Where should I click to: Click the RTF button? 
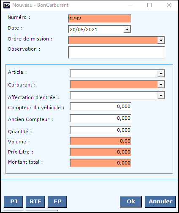click(35, 202)
